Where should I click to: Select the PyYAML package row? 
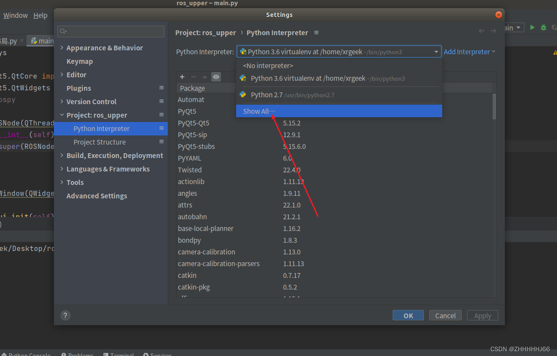tap(334, 158)
